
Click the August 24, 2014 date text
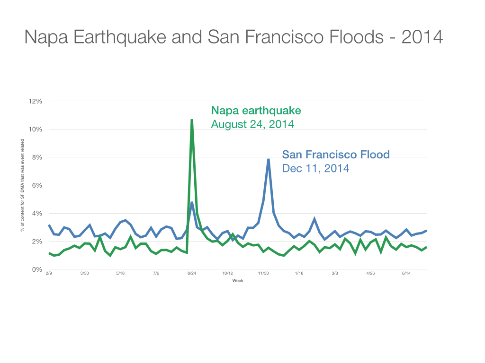pyautogui.click(x=252, y=124)
